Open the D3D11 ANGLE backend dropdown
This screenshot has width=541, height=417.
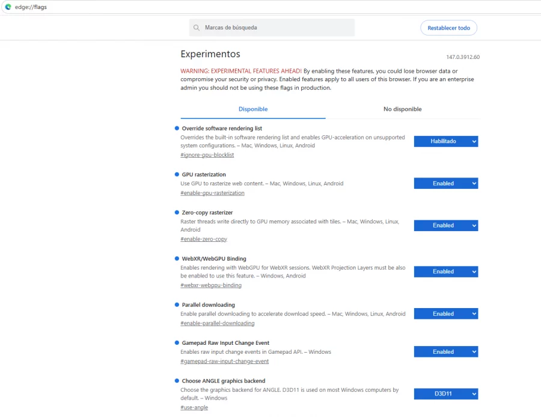tap(445, 394)
